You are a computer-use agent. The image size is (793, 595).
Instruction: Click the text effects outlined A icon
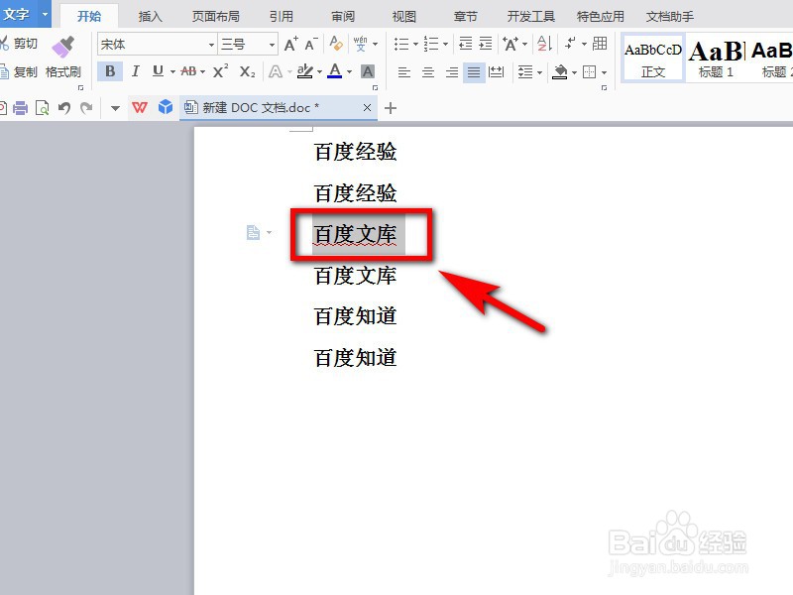click(276, 71)
